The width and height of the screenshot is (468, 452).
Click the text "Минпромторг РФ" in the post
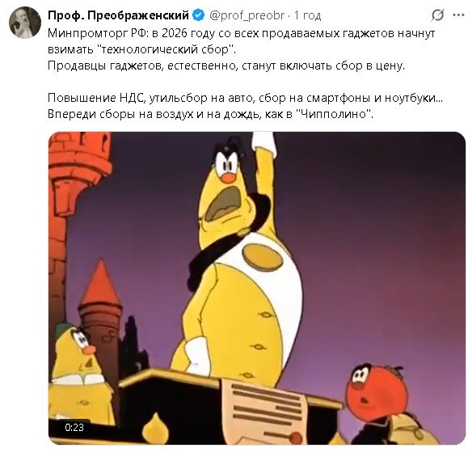click(x=97, y=33)
